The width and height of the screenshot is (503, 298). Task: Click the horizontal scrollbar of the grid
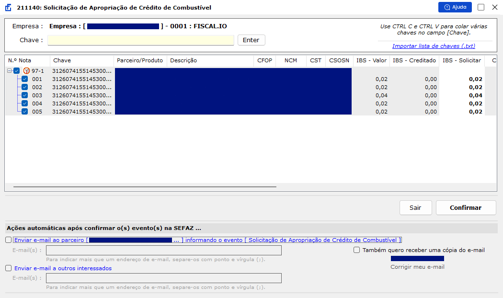click(145, 187)
